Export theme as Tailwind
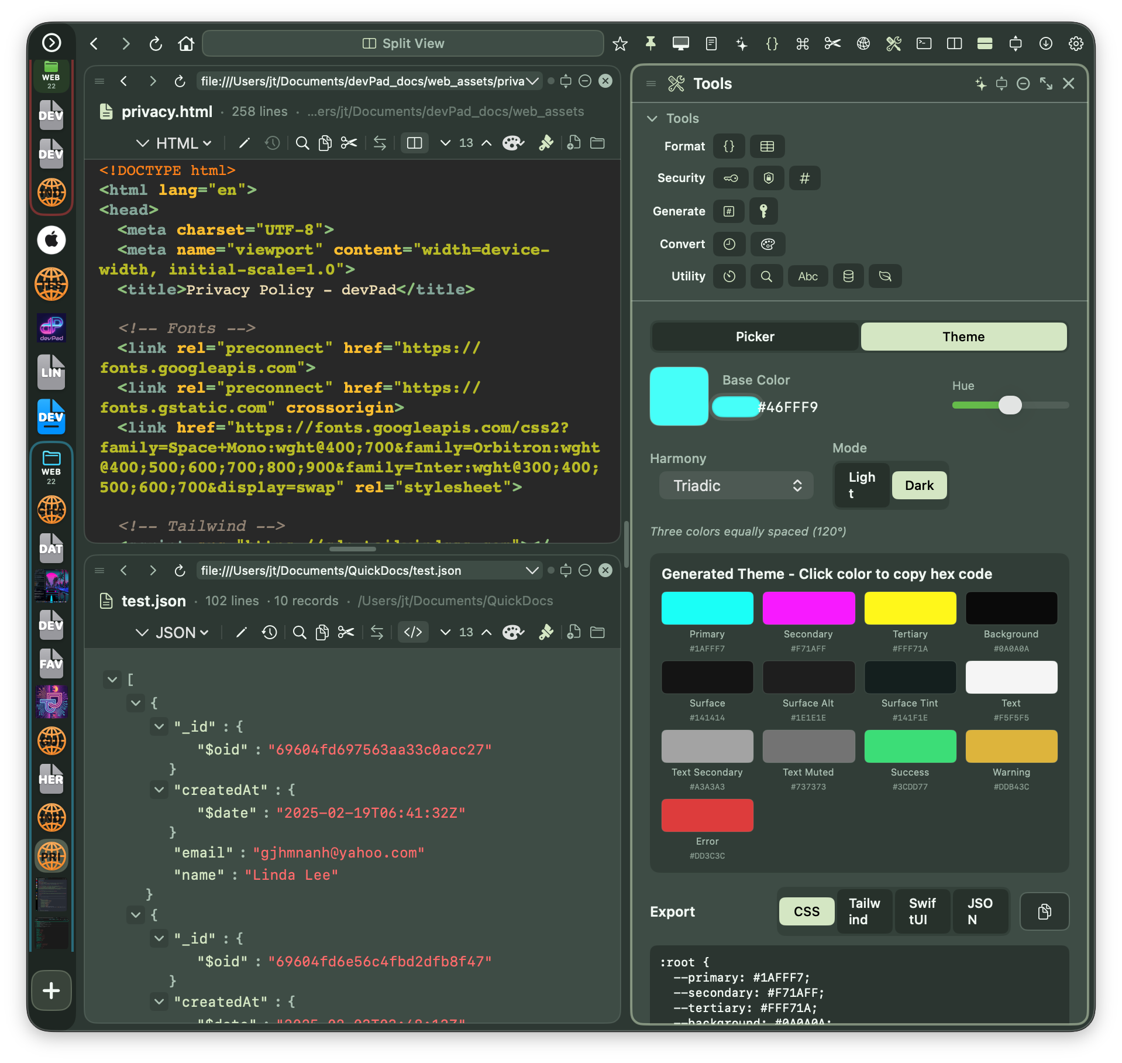 point(864,911)
